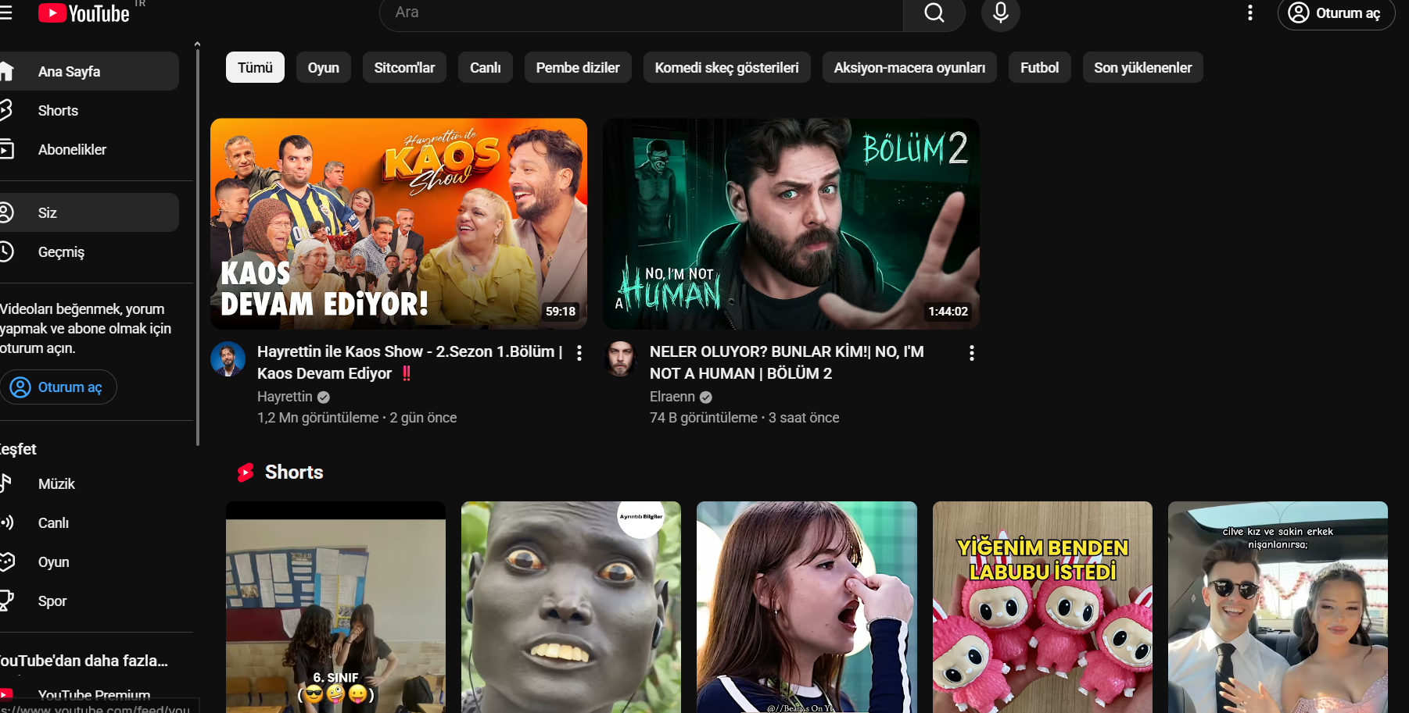This screenshot has width=1409, height=713.
Task: Open Geçmiş in sidebar
Action: pyautogui.click(x=89, y=251)
